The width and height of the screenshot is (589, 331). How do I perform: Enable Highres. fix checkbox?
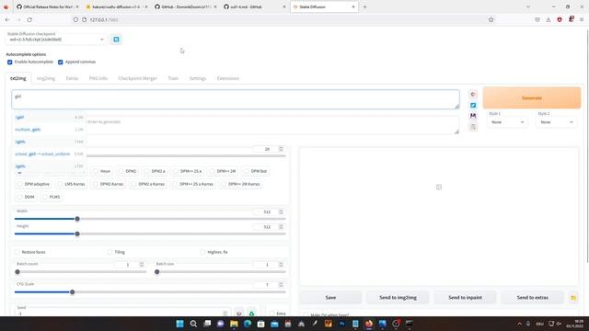[x=202, y=252]
